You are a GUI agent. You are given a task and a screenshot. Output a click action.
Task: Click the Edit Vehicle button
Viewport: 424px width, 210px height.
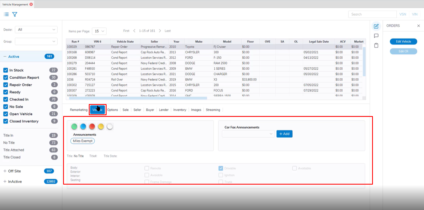[x=403, y=42]
